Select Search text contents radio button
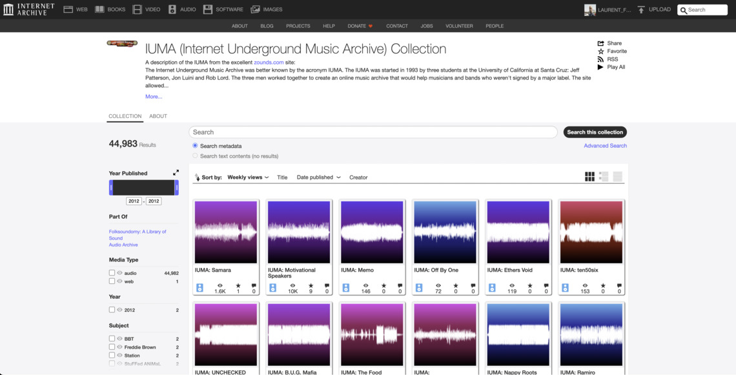 point(195,156)
